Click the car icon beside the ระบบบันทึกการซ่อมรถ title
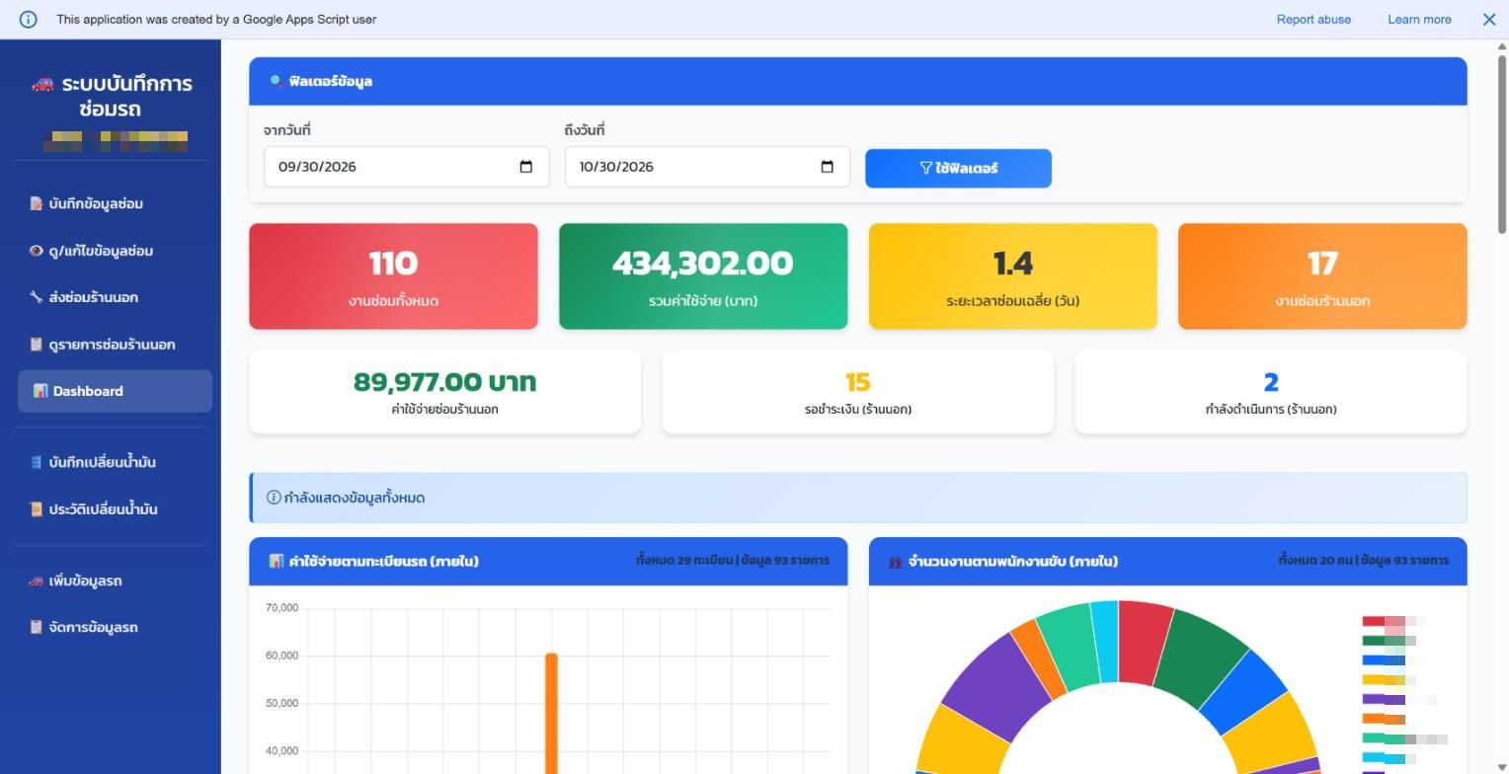1509x774 pixels. click(42, 83)
